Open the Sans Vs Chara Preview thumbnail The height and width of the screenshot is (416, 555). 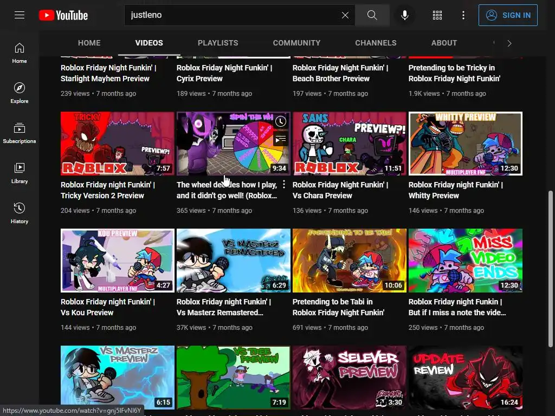point(350,144)
